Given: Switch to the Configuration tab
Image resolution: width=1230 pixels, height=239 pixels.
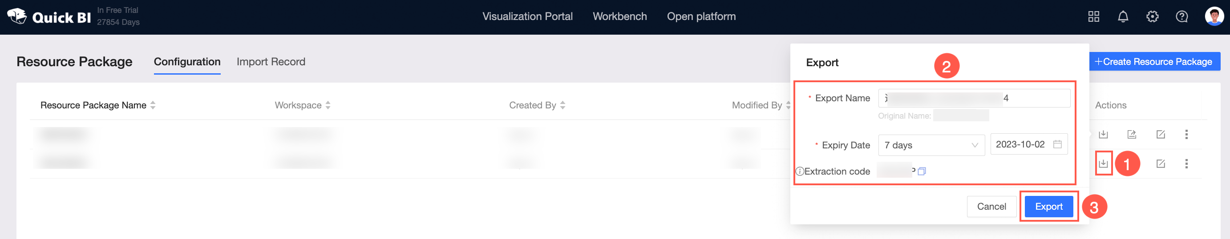Looking at the screenshot, I should (x=187, y=62).
